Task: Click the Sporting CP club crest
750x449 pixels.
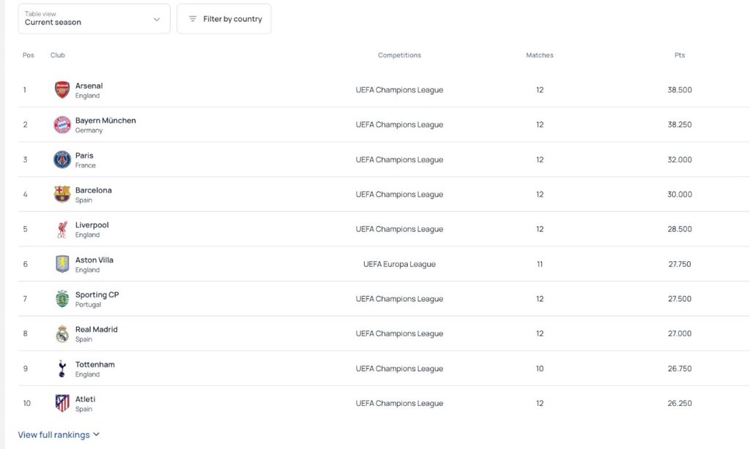Action: (x=62, y=299)
